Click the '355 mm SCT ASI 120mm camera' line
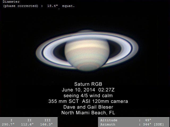Screen dimensions: 170x127 coord(88,101)
